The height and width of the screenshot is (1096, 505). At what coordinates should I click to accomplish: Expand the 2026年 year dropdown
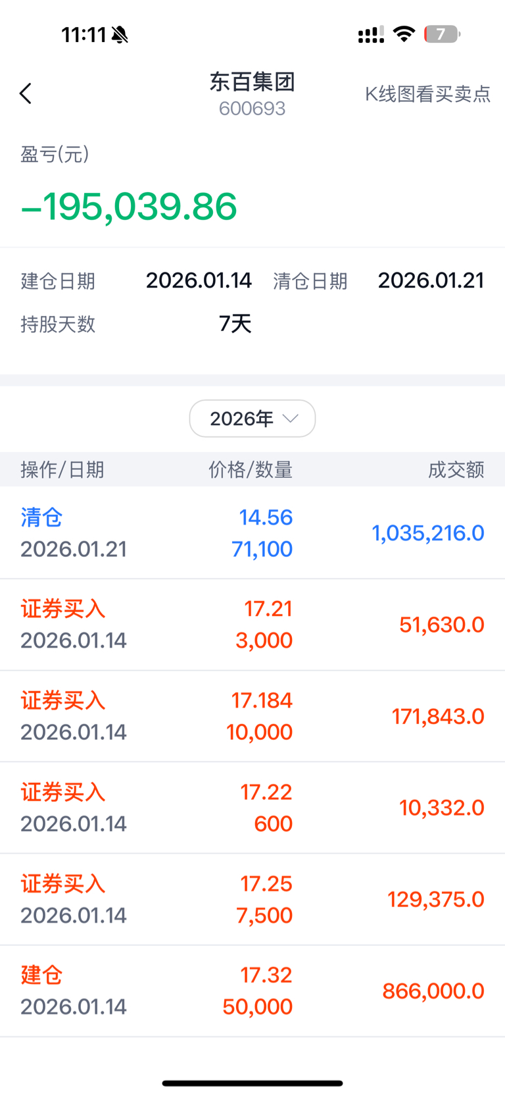click(252, 419)
